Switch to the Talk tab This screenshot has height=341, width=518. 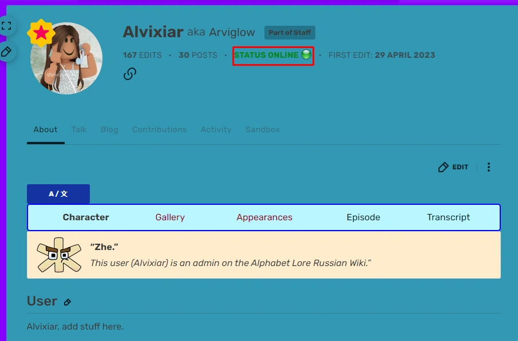pos(79,129)
